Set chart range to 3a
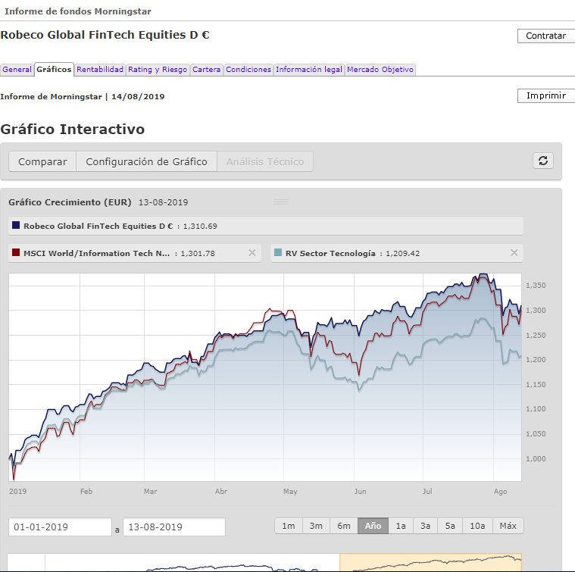The image size is (575, 572). (x=426, y=526)
